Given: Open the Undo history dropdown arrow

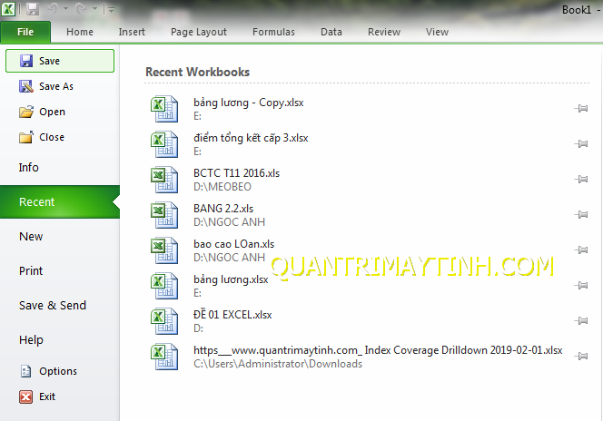Looking at the screenshot, I should click(65, 9).
